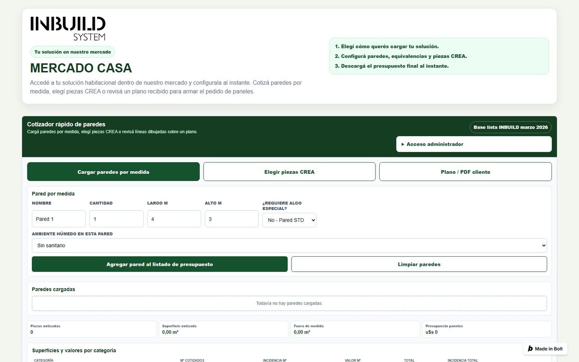The height and width of the screenshot is (362, 579).
Task: Click the Made in Bolt badge
Action: (545, 348)
